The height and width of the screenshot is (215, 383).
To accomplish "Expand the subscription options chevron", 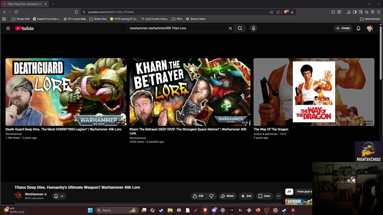I will click(x=62, y=196).
